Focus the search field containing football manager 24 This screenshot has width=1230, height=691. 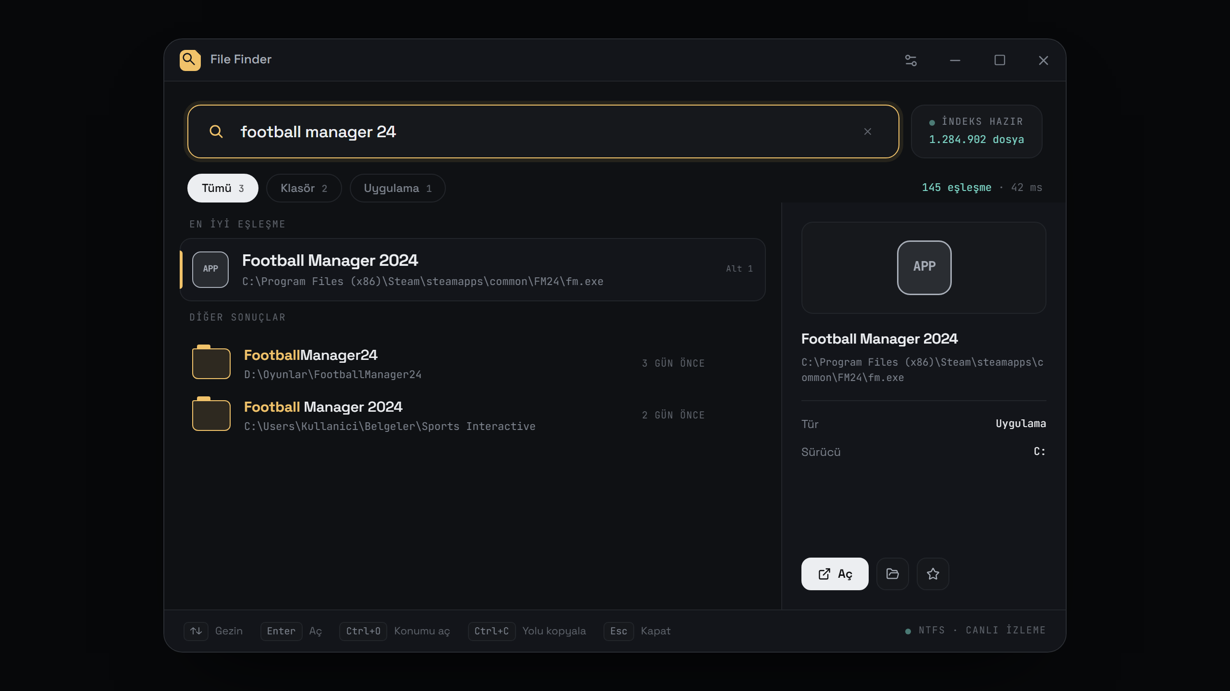pyautogui.click(x=543, y=131)
